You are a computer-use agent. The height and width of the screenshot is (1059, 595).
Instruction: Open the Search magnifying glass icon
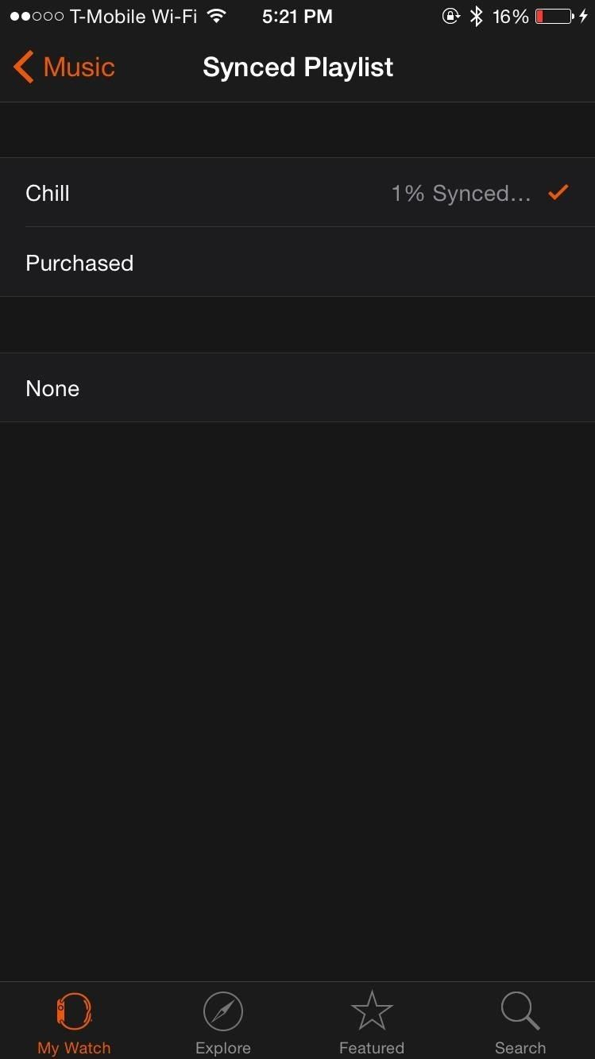pos(520,1011)
